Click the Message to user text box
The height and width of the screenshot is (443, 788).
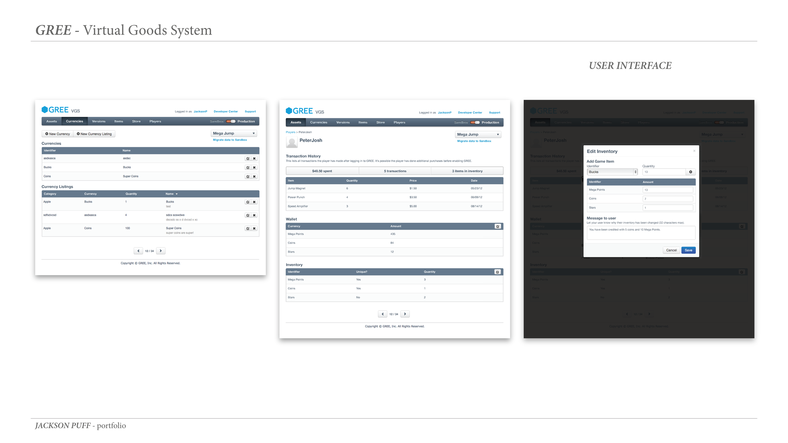pyautogui.click(x=641, y=233)
